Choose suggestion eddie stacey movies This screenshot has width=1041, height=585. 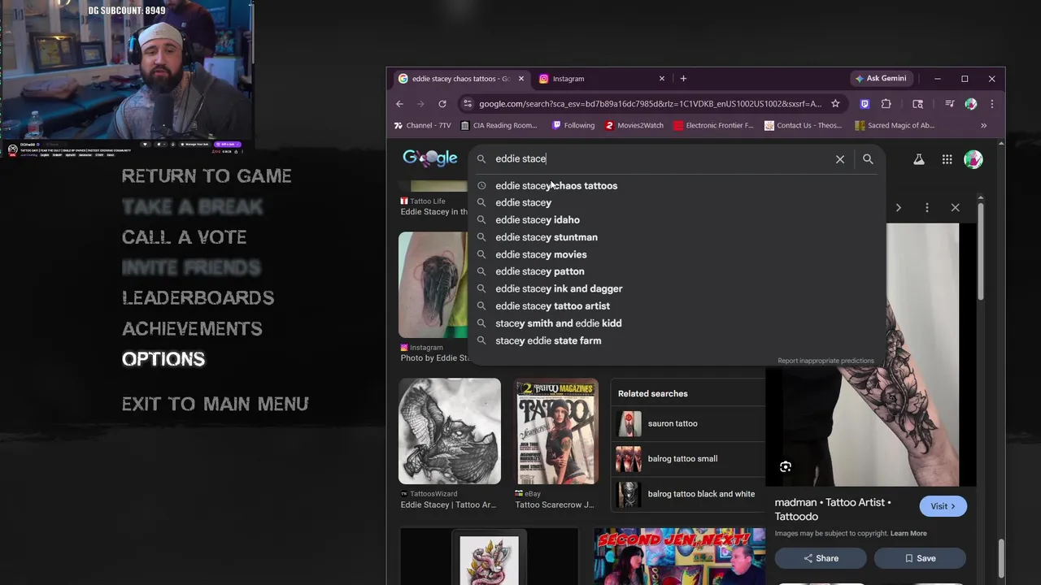point(676,255)
